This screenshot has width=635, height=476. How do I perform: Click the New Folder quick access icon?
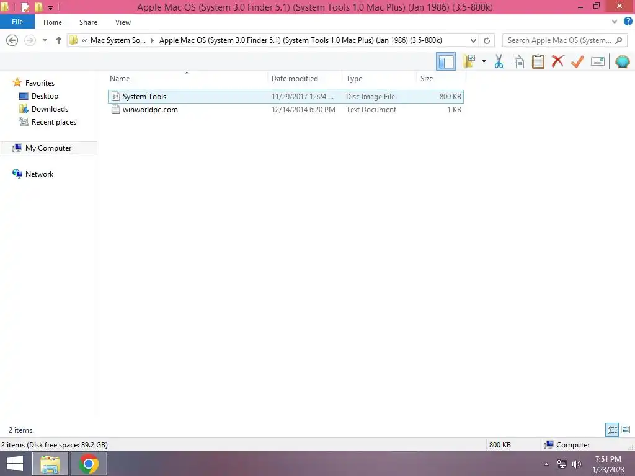coord(38,7)
